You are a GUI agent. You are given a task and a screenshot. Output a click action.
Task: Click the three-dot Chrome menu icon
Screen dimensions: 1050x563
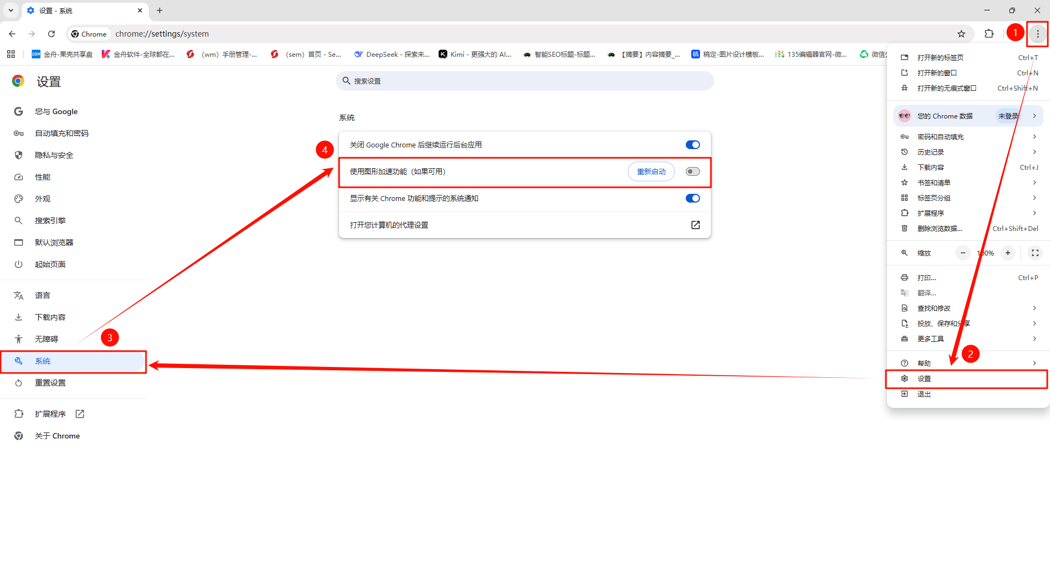coord(1037,34)
